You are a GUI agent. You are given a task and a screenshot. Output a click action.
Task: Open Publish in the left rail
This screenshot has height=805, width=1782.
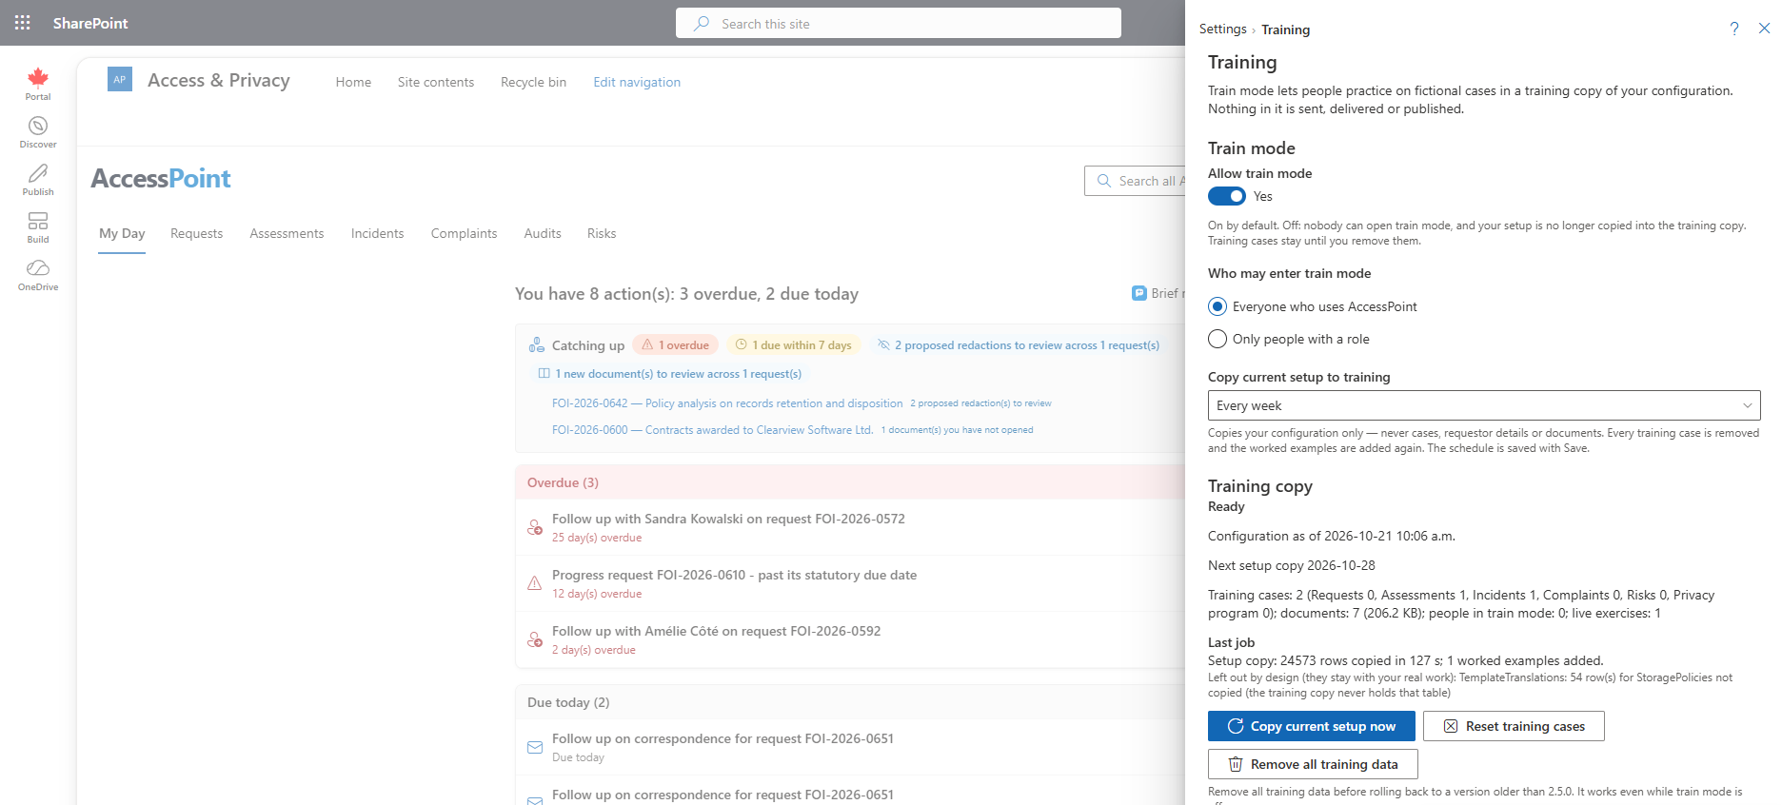(38, 180)
